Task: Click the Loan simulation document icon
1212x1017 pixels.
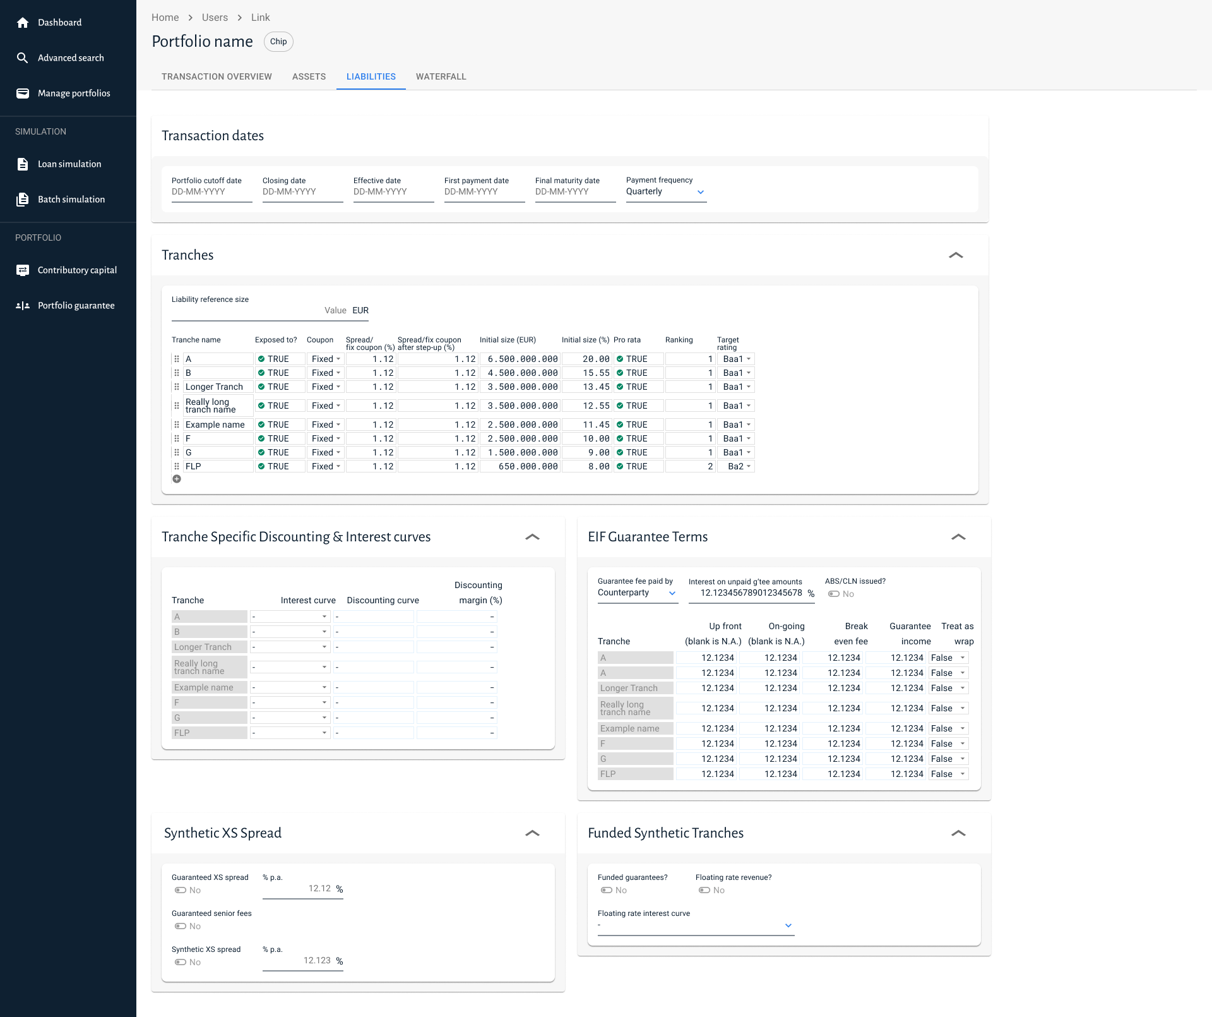Action: [x=23, y=164]
